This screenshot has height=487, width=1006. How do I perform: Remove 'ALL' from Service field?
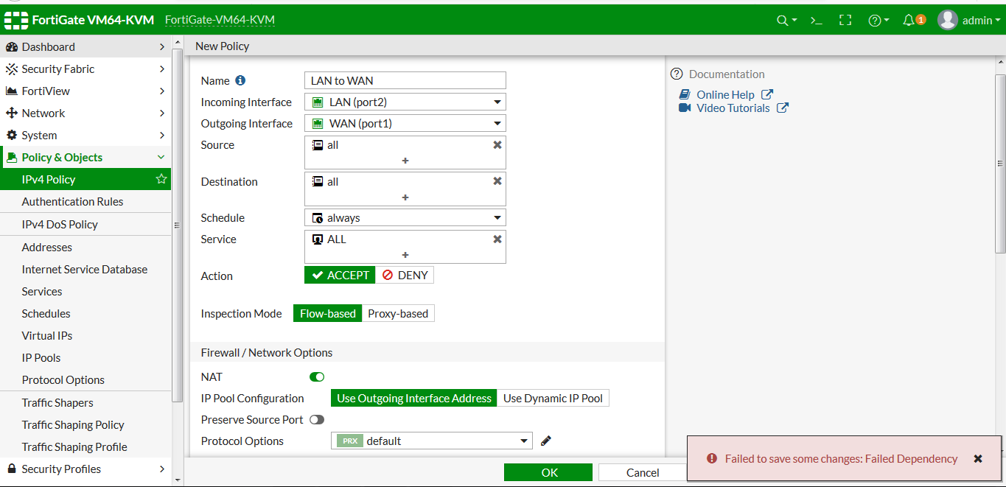pos(497,239)
